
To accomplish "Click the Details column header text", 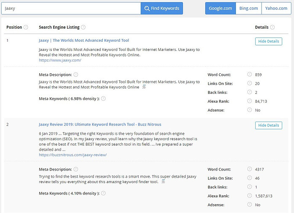I will tap(262, 27).
